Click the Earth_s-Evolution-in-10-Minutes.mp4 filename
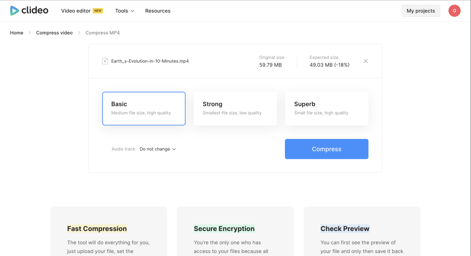The width and height of the screenshot is (471, 256). pos(150,61)
